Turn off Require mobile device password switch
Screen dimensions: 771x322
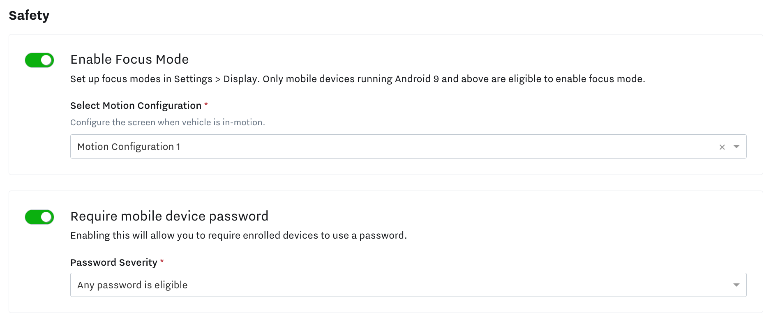pos(39,217)
